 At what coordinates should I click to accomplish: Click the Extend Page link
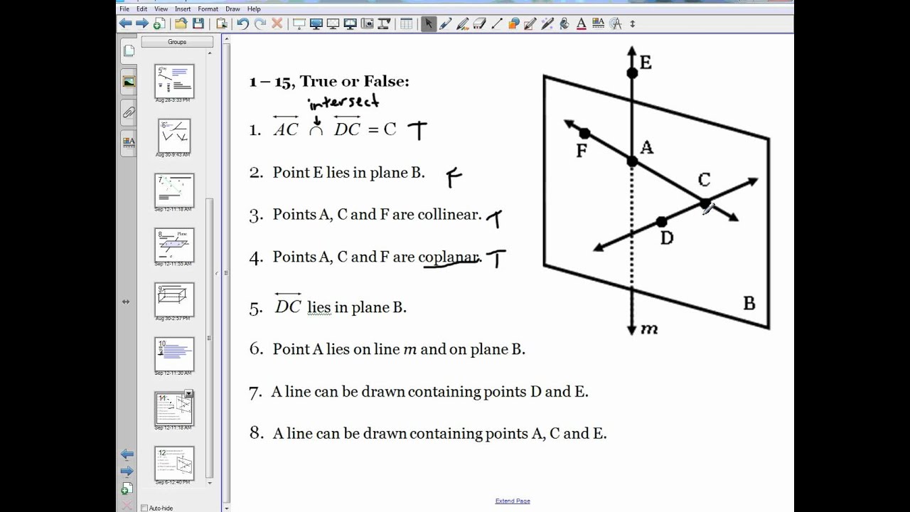pyautogui.click(x=513, y=501)
